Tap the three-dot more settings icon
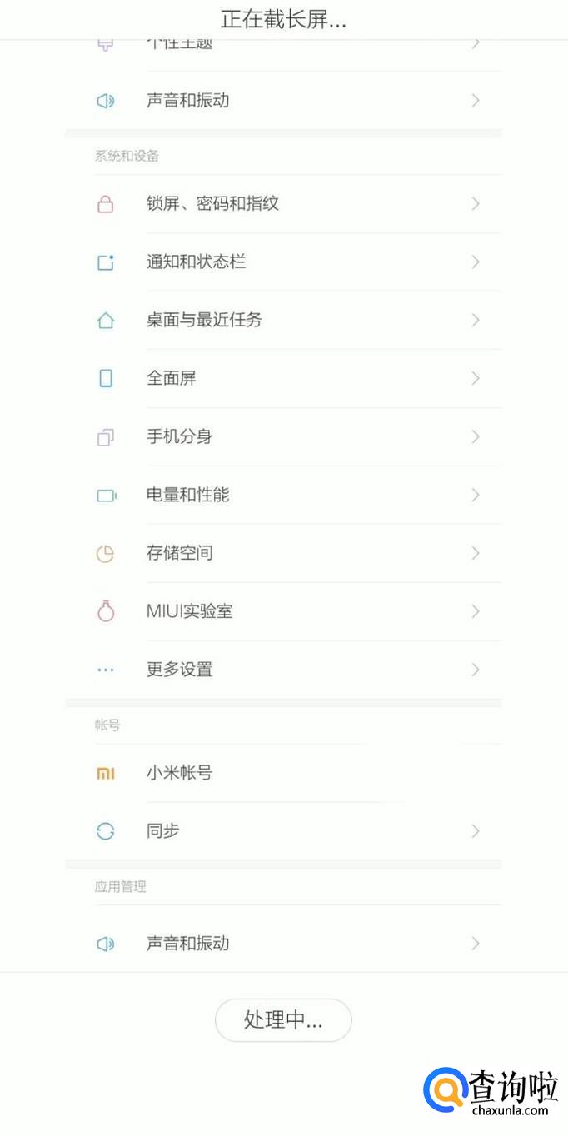This screenshot has height=1136, width=568. click(105, 670)
